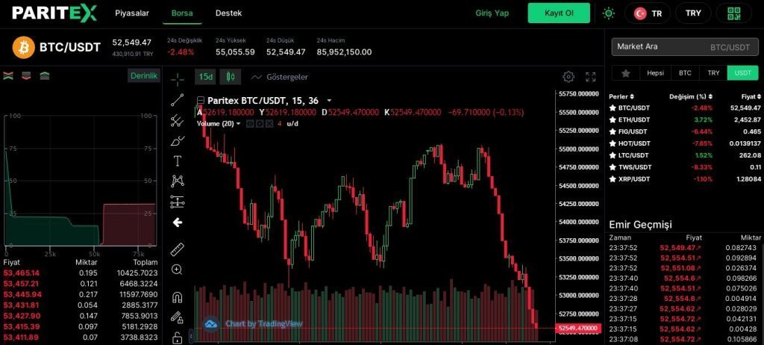The image size is (764, 345).
Task: Show only buy orders icon
Action: (x=44, y=75)
